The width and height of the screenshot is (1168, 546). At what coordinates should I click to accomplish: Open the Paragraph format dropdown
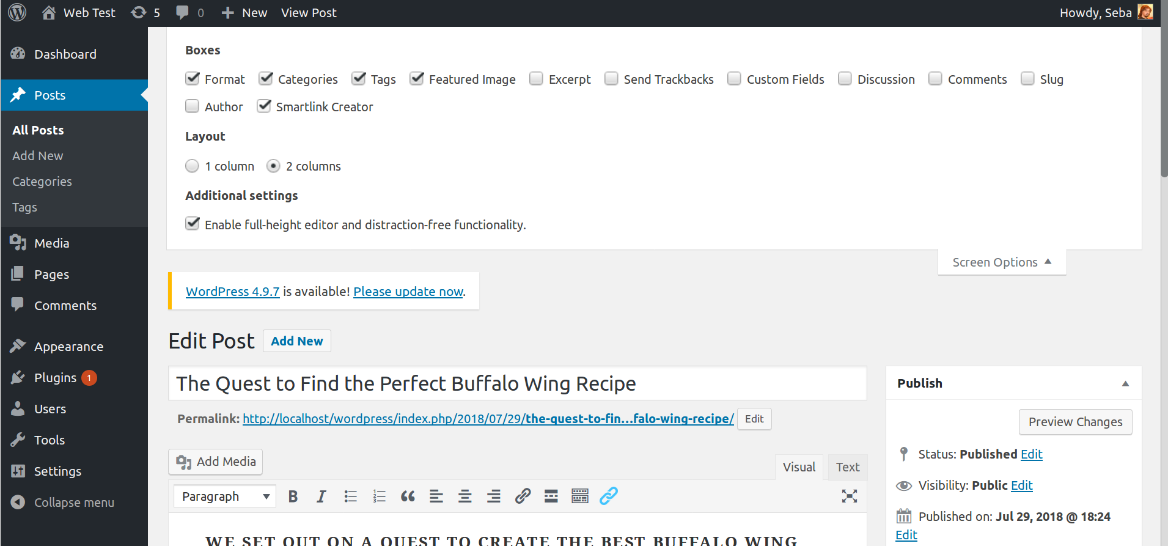pyautogui.click(x=225, y=496)
